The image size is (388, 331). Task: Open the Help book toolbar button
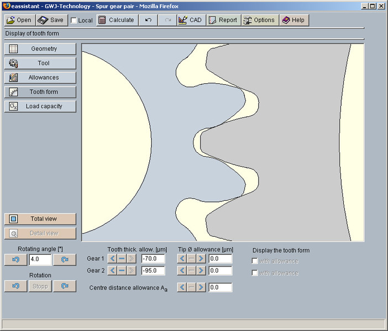pyautogui.click(x=293, y=20)
